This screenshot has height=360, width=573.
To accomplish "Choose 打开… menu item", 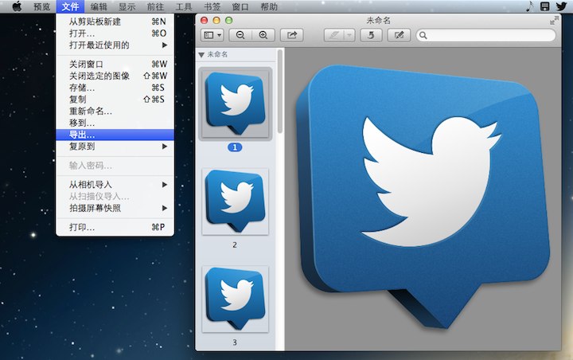I will tap(115, 33).
